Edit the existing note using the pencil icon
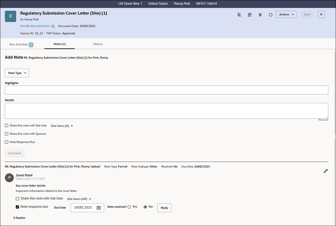This screenshot has height=226, width=336. coord(325,171)
